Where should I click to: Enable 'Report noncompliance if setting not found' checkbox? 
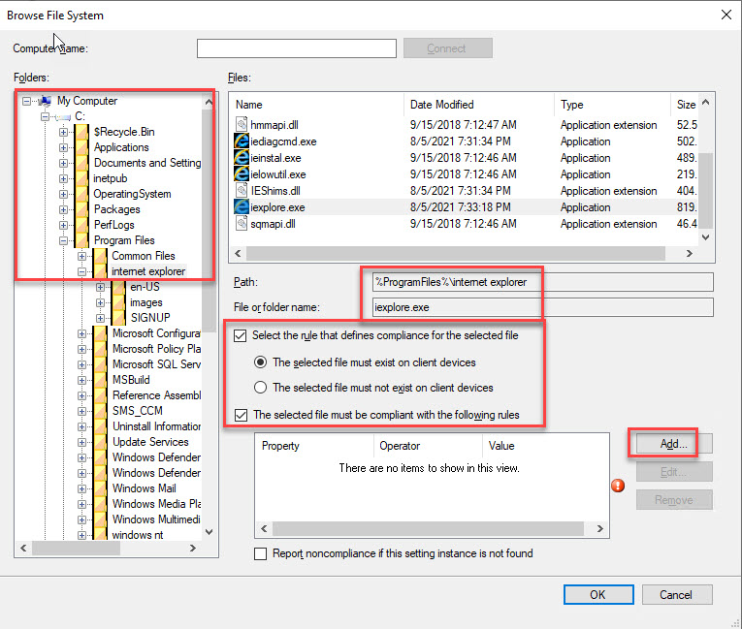tap(260, 553)
